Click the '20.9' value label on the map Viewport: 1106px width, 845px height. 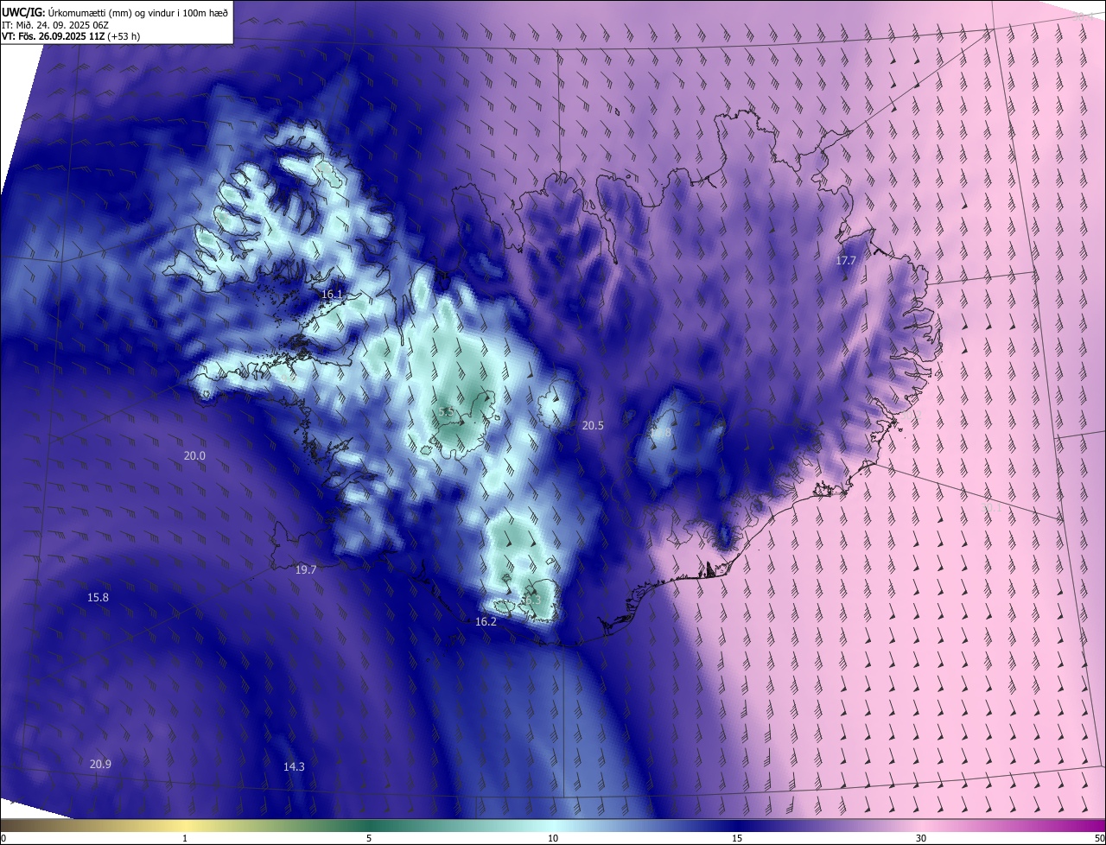(100, 764)
